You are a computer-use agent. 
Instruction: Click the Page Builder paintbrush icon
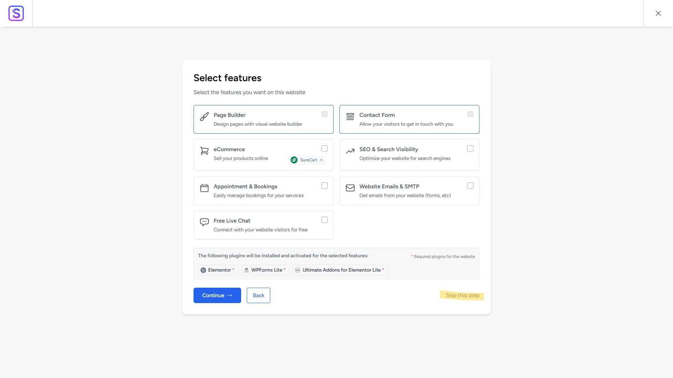(x=204, y=117)
